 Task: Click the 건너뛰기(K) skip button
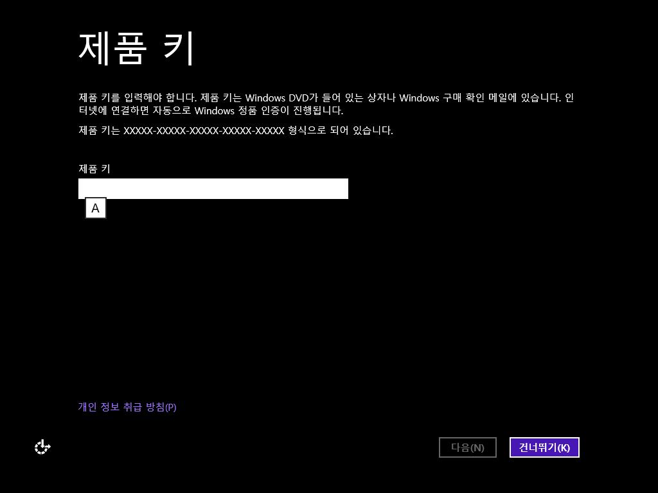(544, 447)
